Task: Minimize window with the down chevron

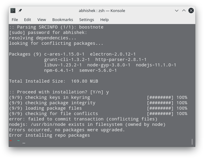Action: coord(176,11)
